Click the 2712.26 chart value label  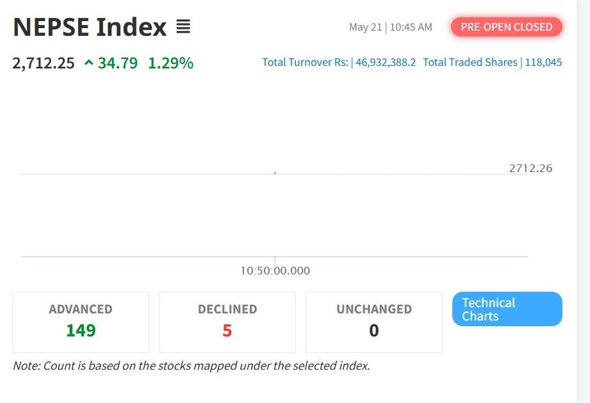pos(530,168)
